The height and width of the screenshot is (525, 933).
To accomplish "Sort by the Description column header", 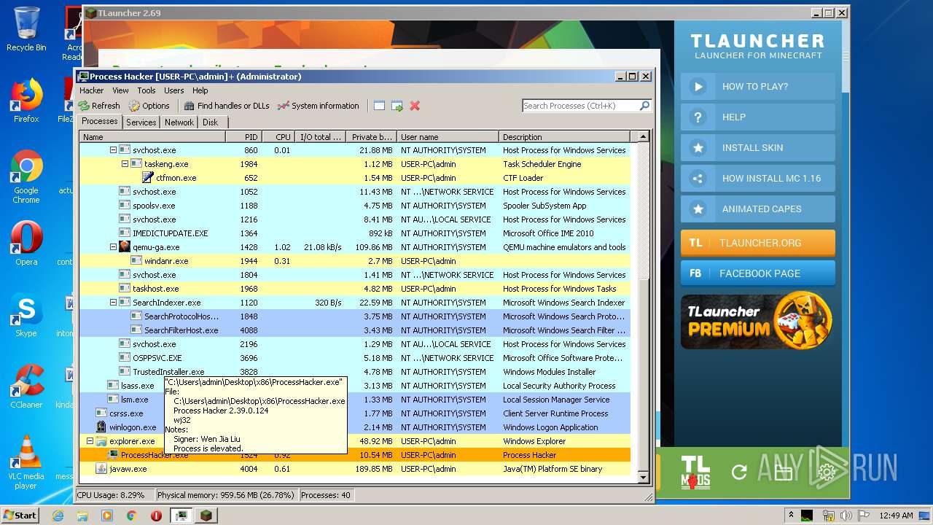I will click(x=565, y=137).
